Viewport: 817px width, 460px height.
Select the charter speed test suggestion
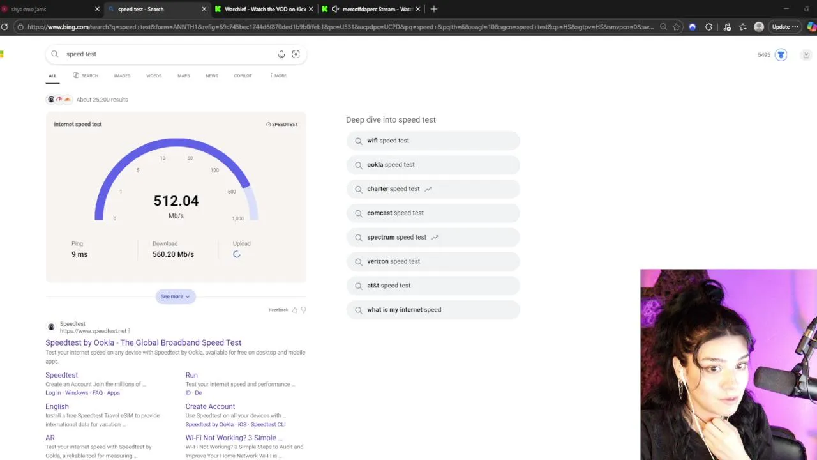(x=433, y=189)
